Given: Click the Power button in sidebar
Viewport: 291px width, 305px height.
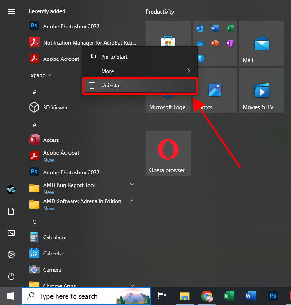Looking at the screenshot, I should pyautogui.click(x=11, y=276).
